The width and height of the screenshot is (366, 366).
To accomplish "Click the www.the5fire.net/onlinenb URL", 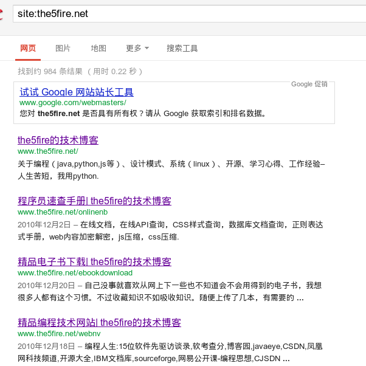I will 63,212.
